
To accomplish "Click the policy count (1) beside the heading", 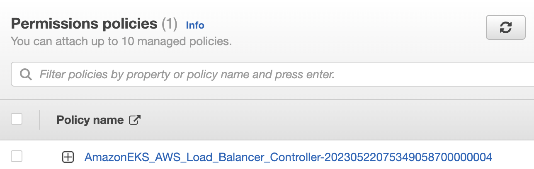I will tap(169, 24).
